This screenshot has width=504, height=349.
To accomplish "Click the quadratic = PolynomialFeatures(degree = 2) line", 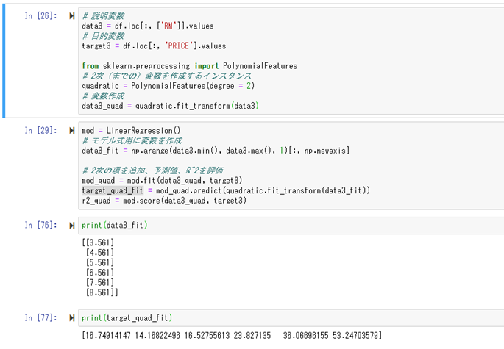I will pyautogui.click(x=168, y=86).
